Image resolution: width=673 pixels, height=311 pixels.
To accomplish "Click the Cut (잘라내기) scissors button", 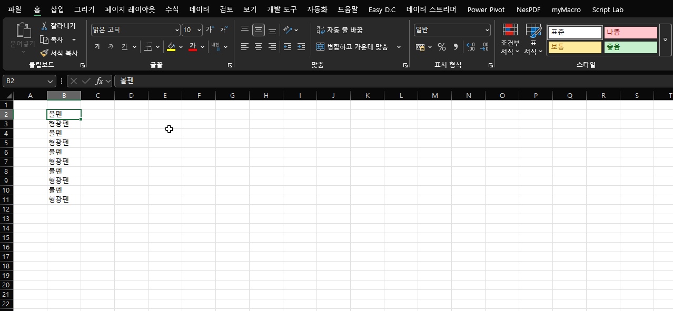I will (x=58, y=26).
